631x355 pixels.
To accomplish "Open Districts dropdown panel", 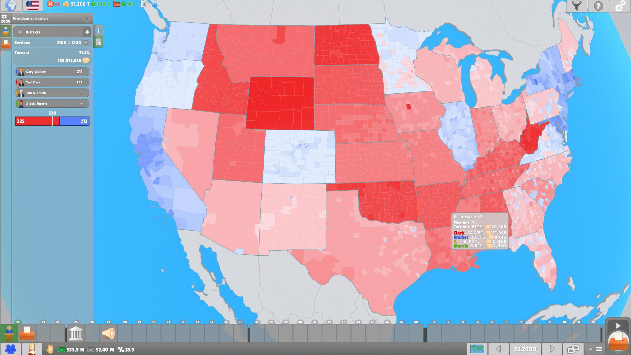I will [x=52, y=32].
